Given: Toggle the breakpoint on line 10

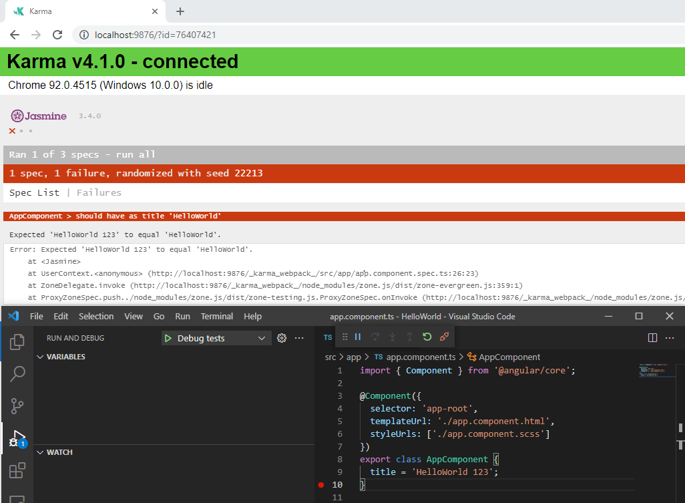Looking at the screenshot, I should [321, 484].
